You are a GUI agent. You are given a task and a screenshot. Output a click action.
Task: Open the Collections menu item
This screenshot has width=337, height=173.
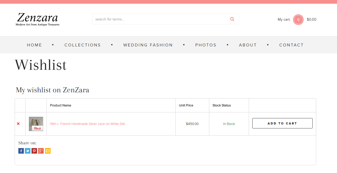pos(83,45)
